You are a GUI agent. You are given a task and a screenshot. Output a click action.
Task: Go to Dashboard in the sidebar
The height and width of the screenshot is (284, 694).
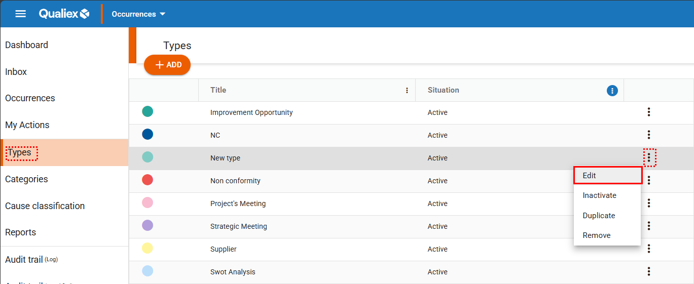pos(26,45)
